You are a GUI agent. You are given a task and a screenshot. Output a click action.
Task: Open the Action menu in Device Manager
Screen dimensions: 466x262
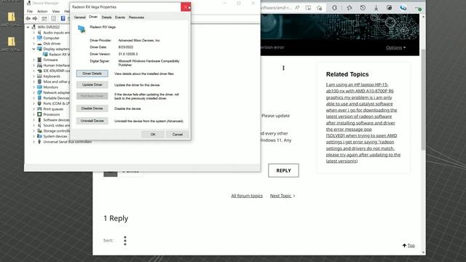(42, 12)
